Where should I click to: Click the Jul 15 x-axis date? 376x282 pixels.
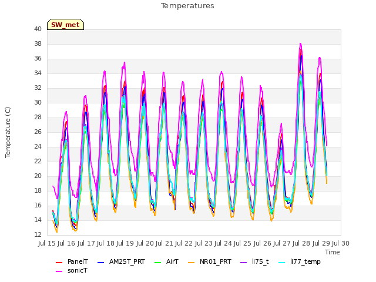(47, 243)
